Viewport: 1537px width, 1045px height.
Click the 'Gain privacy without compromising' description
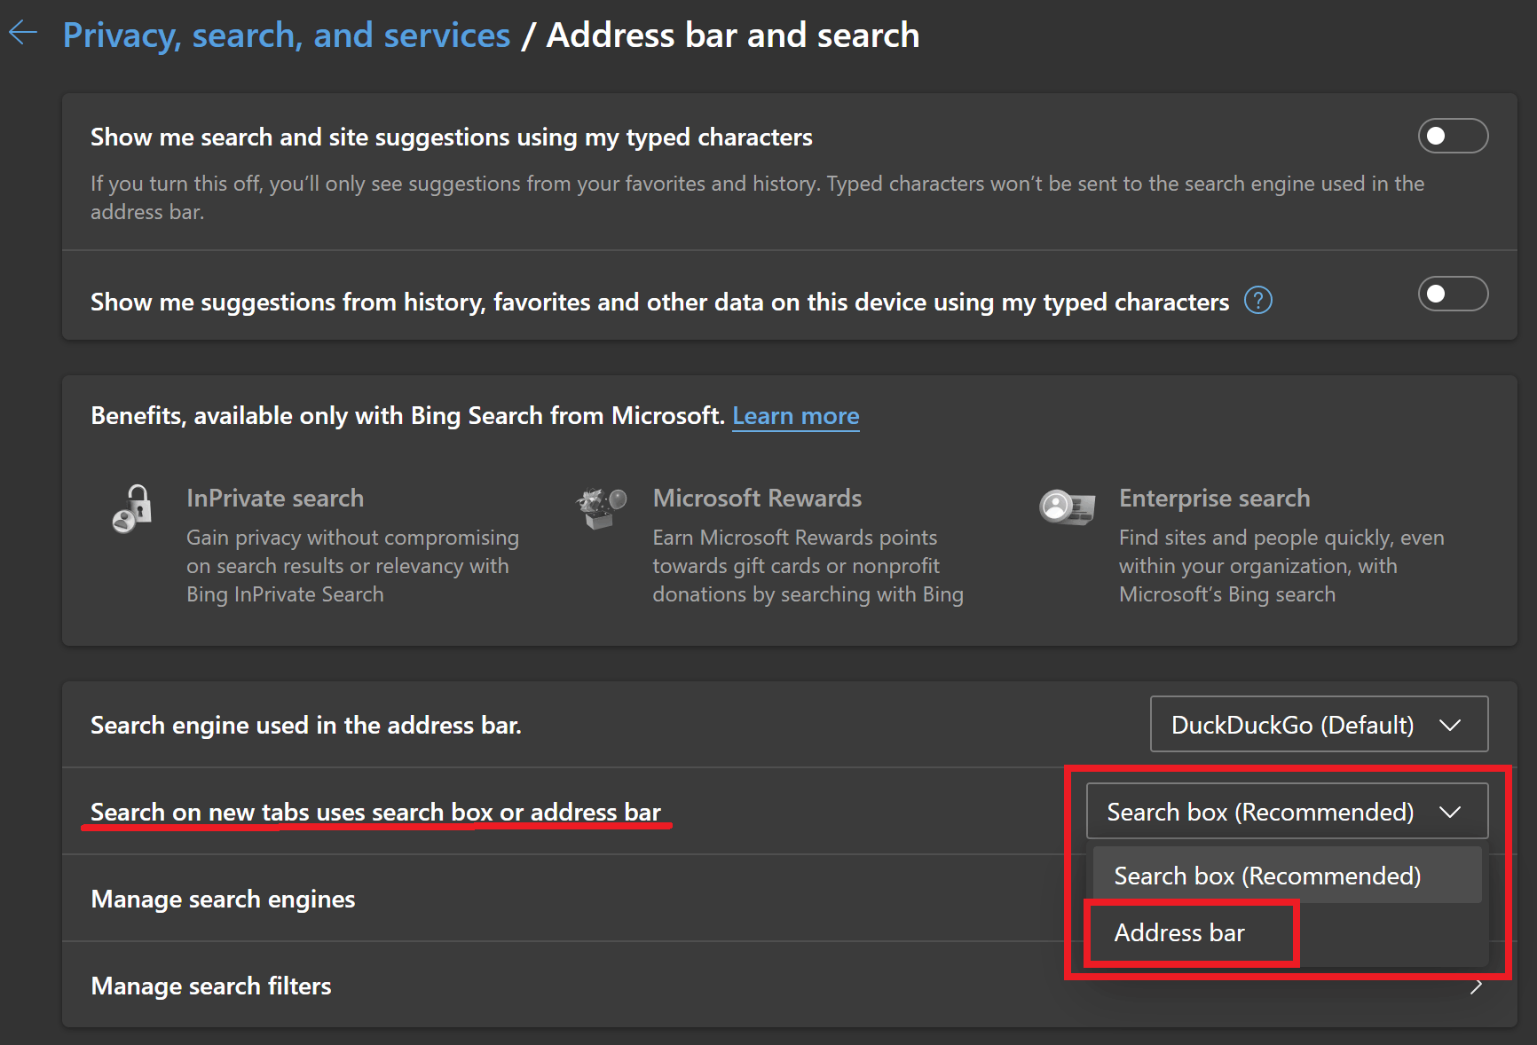(352, 565)
